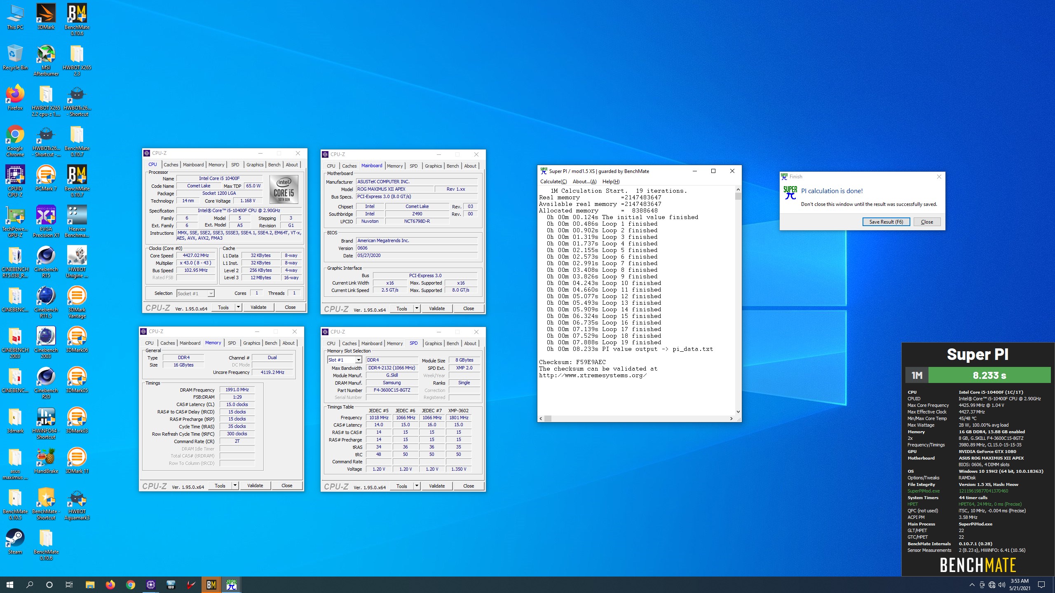Open MSI Afterburner desktop icon
Image resolution: width=1055 pixels, height=593 pixels.
click(46, 60)
